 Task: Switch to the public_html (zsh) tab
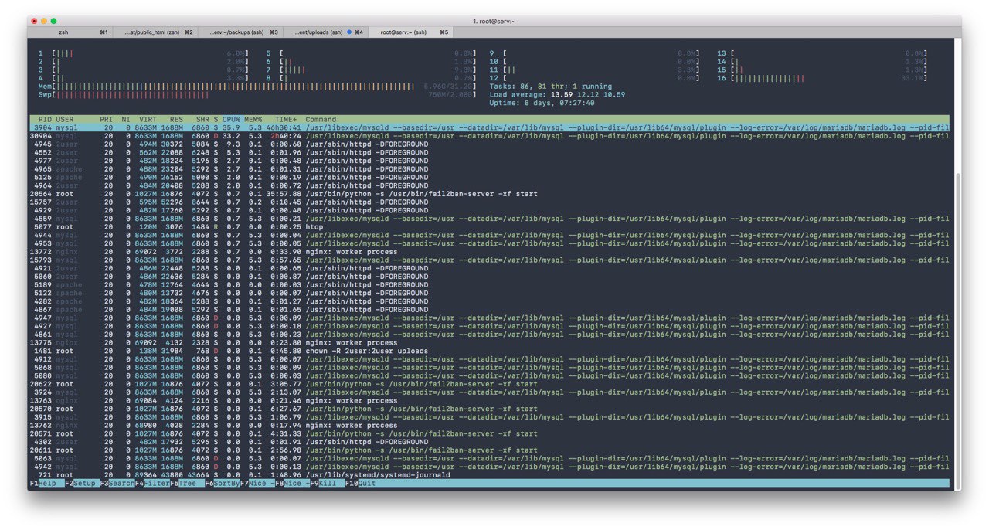pyautogui.click(x=152, y=32)
